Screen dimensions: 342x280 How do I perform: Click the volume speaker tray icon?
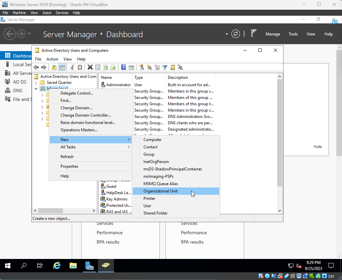[x=299, y=266]
